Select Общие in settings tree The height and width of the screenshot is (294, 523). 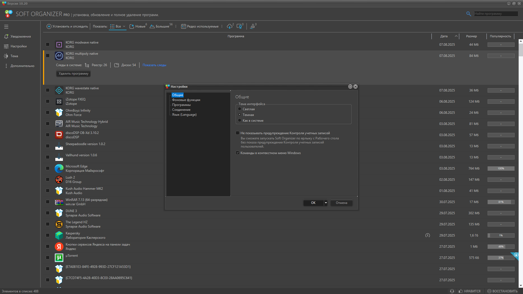tap(178, 95)
